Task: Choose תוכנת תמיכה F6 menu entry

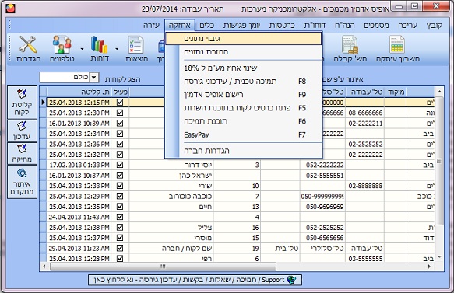Action: 244,121
